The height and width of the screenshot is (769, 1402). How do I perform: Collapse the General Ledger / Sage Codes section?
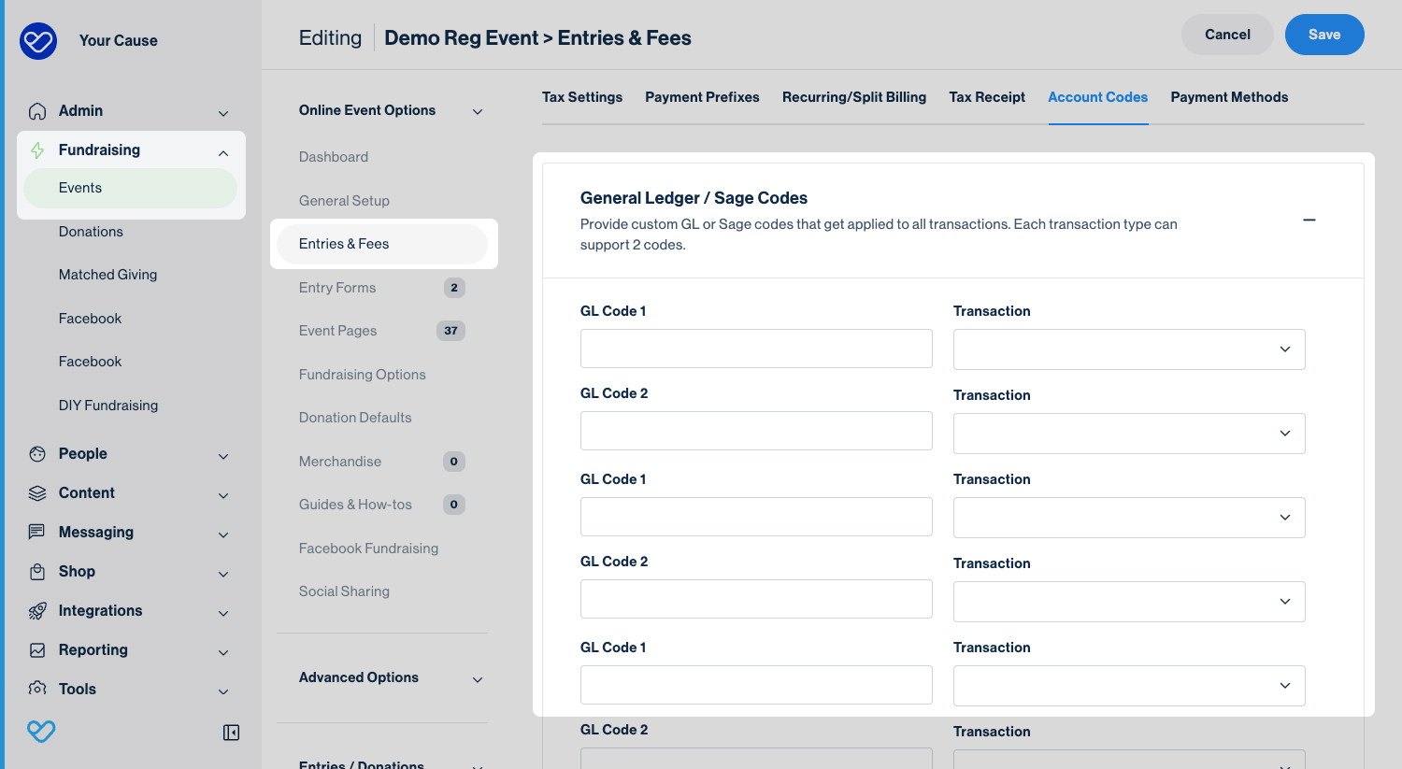tap(1309, 221)
